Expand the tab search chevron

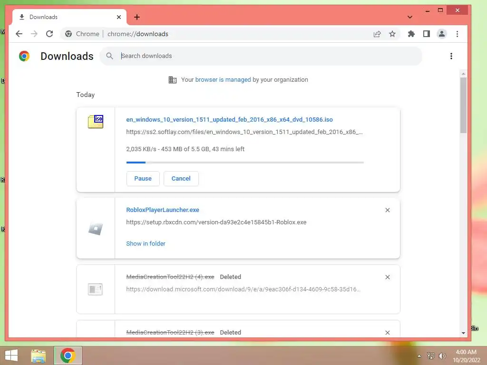click(x=410, y=17)
